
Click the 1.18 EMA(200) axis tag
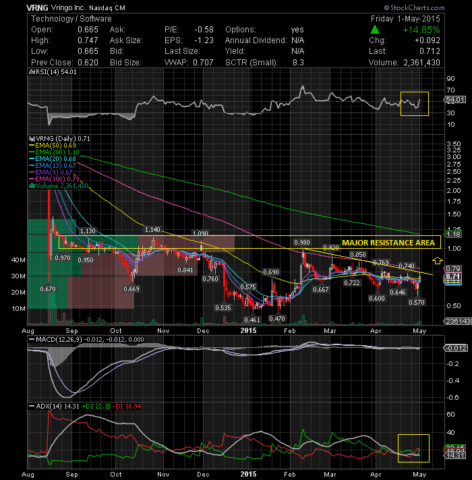453,234
